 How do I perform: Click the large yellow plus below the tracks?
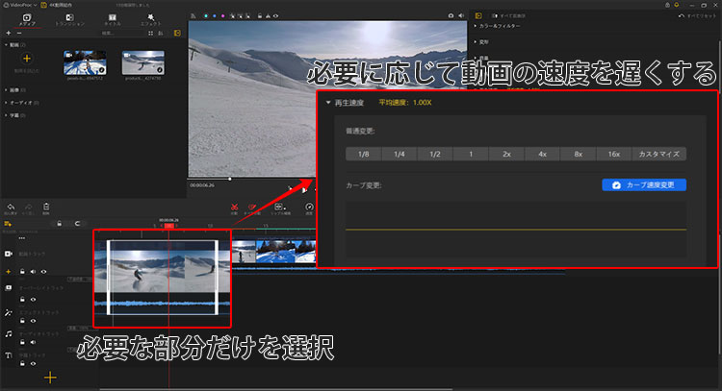tap(50, 378)
